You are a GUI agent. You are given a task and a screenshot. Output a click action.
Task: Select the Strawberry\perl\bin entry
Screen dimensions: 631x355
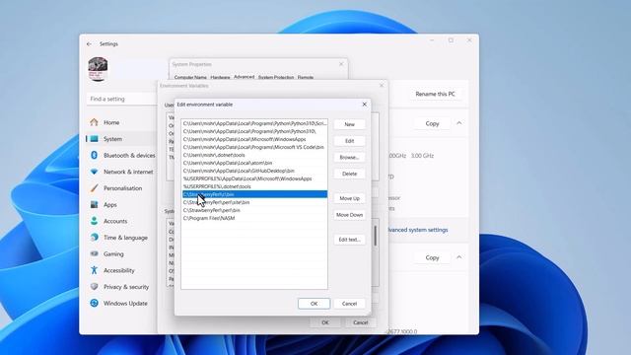(254, 210)
